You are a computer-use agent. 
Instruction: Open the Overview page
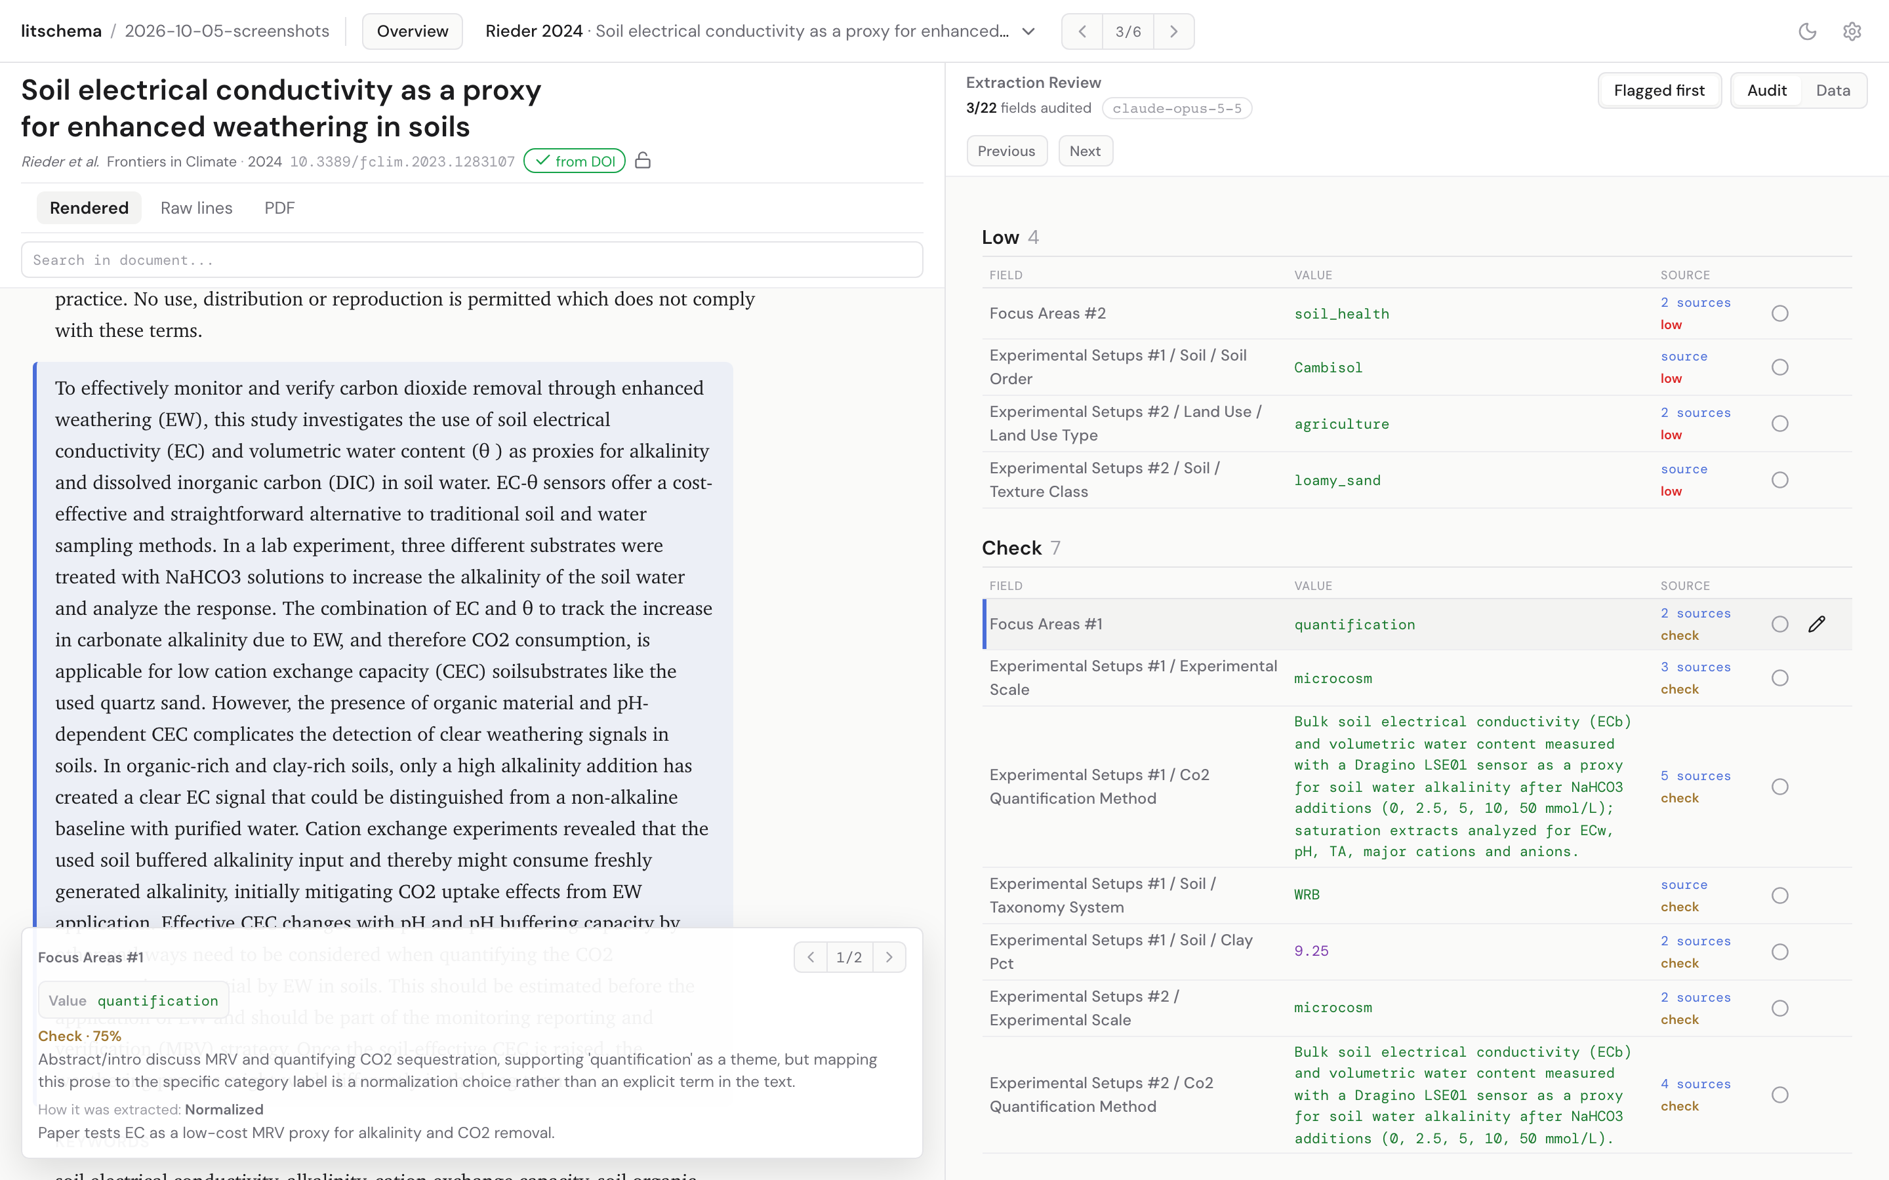click(x=412, y=31)
